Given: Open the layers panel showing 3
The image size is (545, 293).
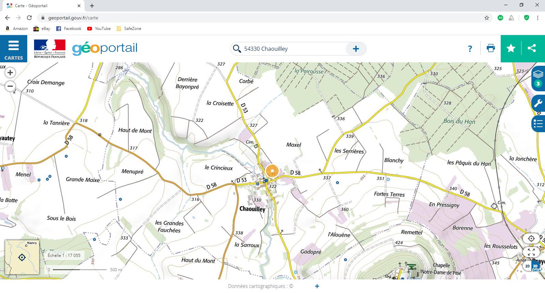Looking at the screenshot, I should pyautogui.click(x=538, y=78).
